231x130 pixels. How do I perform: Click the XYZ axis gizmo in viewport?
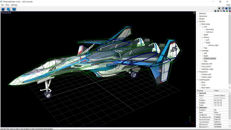[x=190, y=120]
